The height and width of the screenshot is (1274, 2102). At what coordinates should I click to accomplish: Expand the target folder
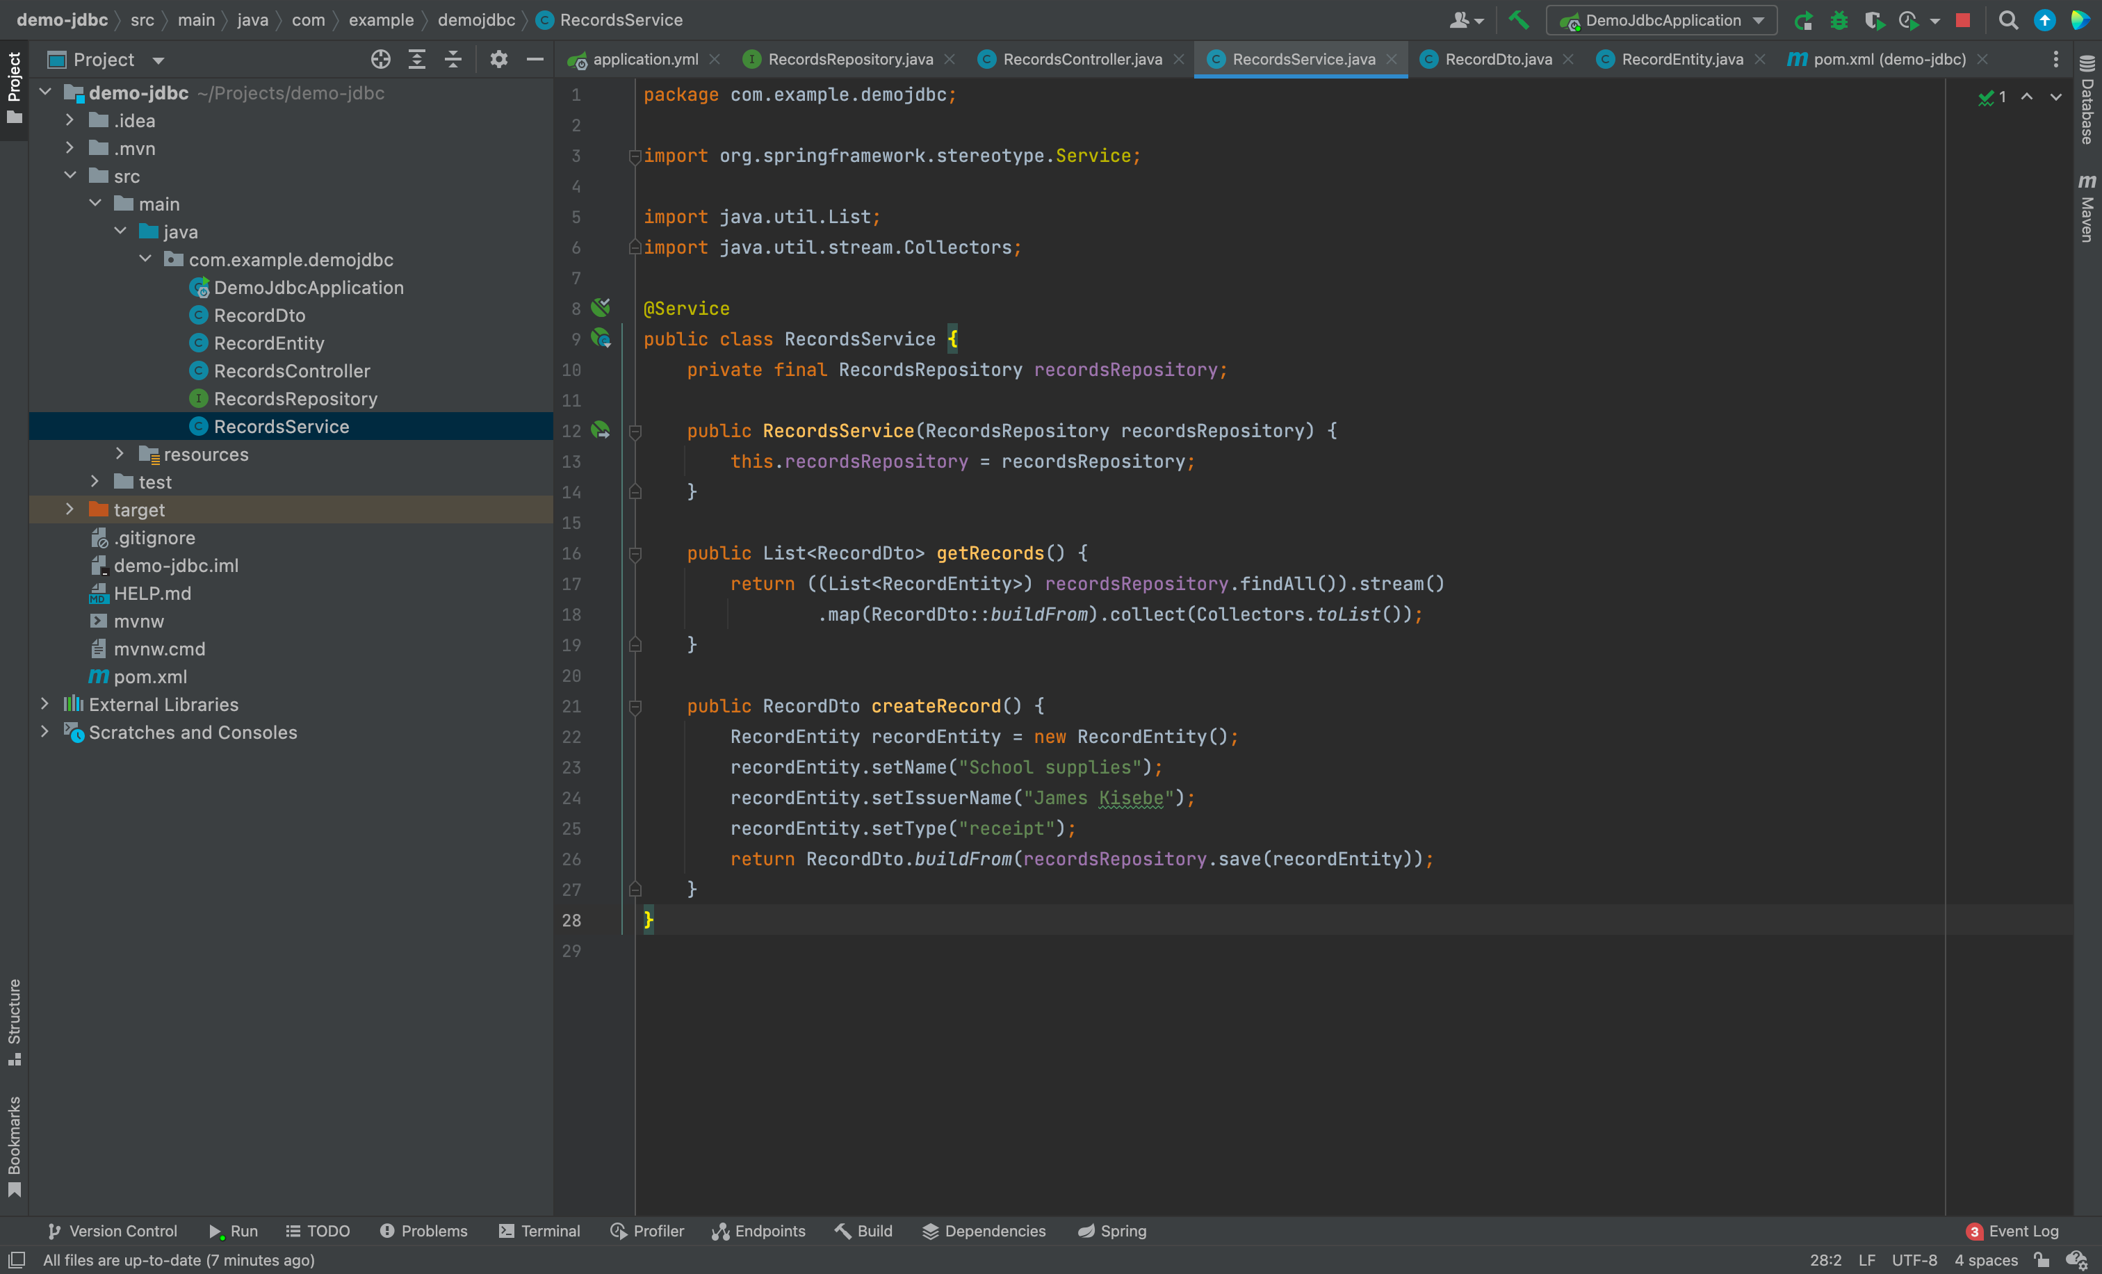coord(70,509)
